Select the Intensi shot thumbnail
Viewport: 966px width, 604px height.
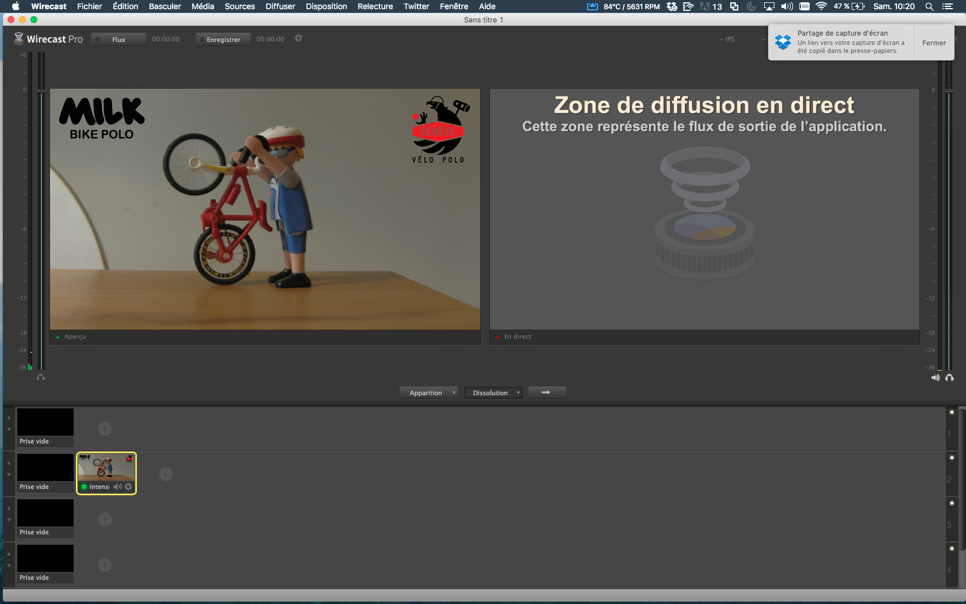106,467
